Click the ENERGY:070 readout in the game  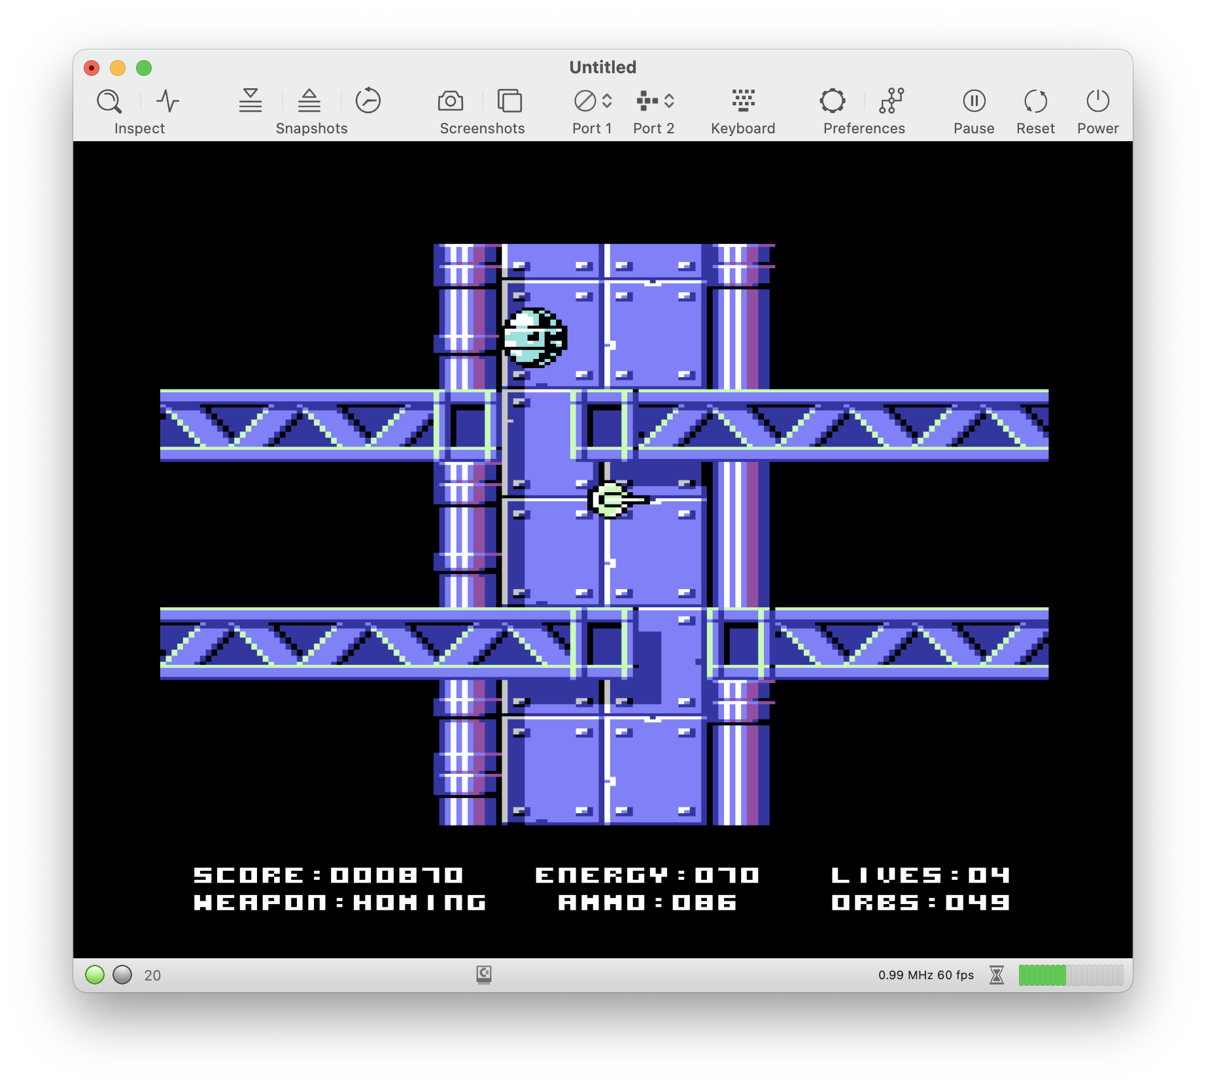647,875
